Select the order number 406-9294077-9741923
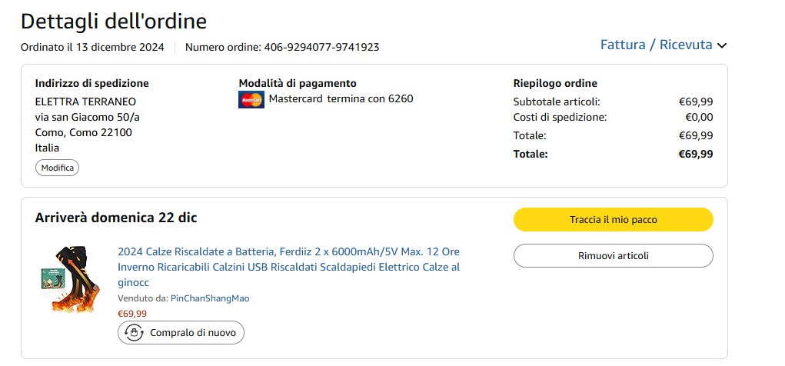The width and height of the screenshot is (785, 366). pos(321,47)
